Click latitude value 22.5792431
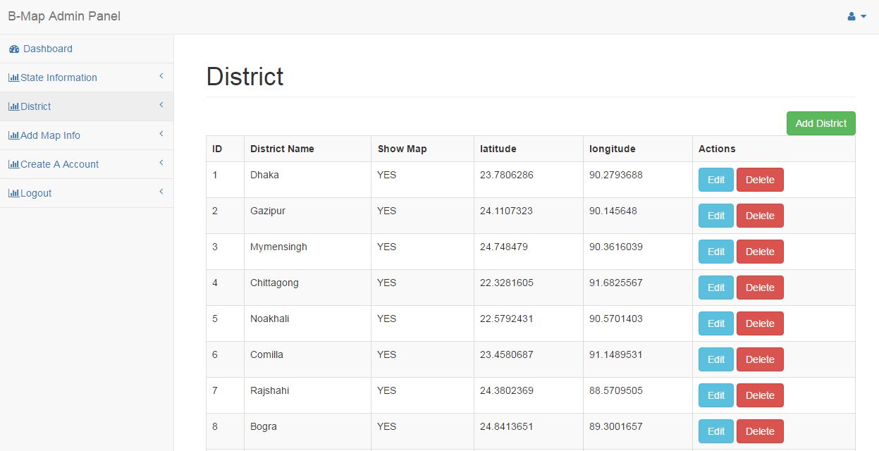Image resolution: width=879 pixels, height=451 pixels. 507,319
